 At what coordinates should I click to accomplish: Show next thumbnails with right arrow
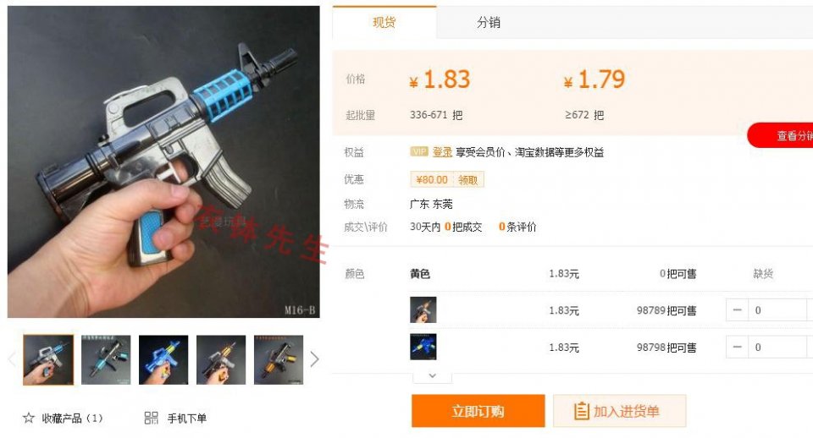coord(314,359)
